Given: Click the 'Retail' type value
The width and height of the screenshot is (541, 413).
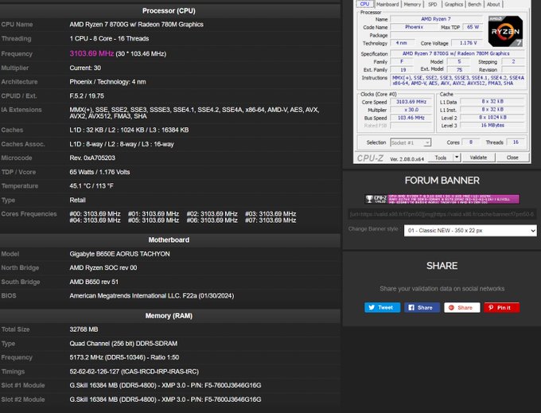Looking at the screenshot, I should tap(78, 200).
